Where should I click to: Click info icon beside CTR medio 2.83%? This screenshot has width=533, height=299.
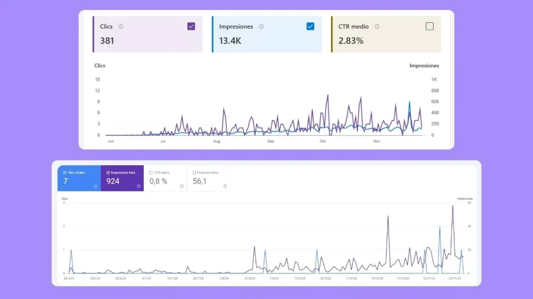[x=376, y=26]
